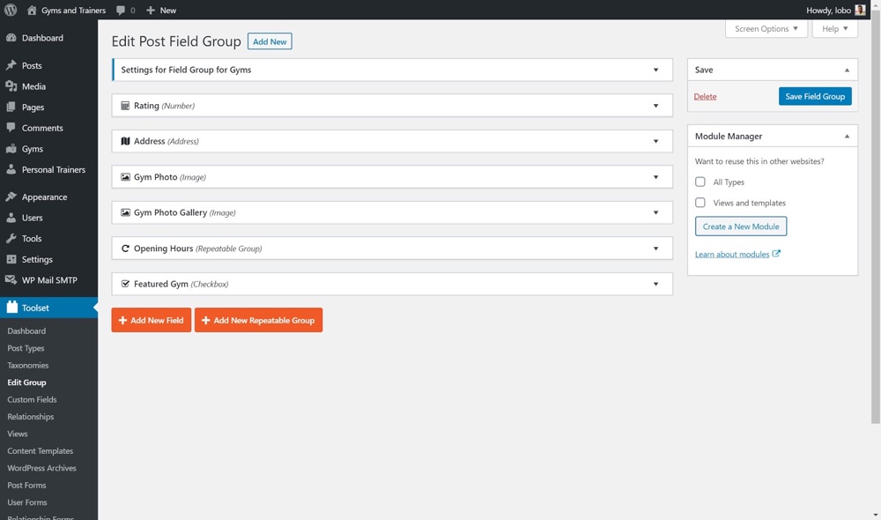Click the Featured Gym checkbox field icon
This screenshot has width=881, height=520.
pyautogui.click(x=125, y=284)
